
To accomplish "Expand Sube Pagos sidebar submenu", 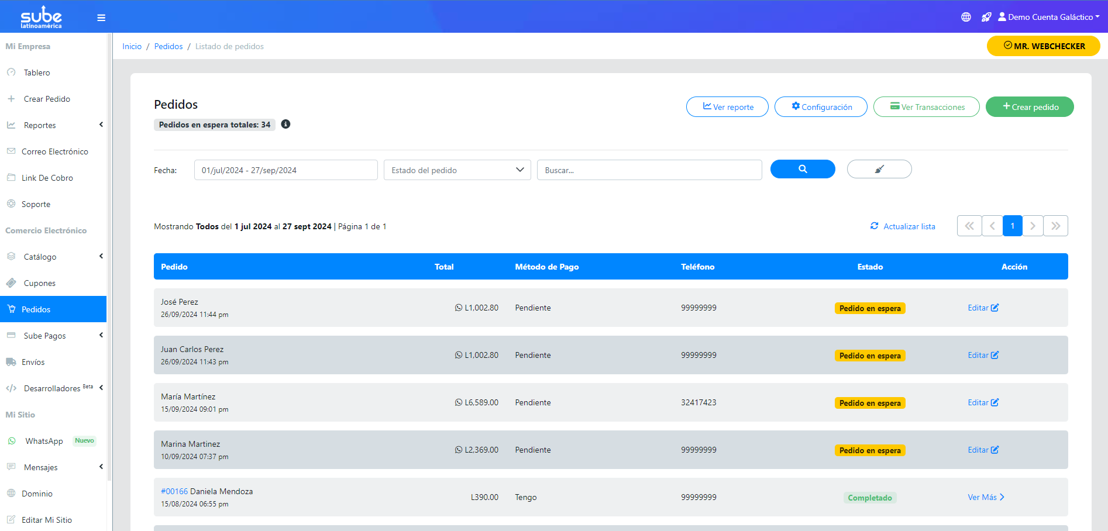I will pyautogui.click(x=53, y=336).
